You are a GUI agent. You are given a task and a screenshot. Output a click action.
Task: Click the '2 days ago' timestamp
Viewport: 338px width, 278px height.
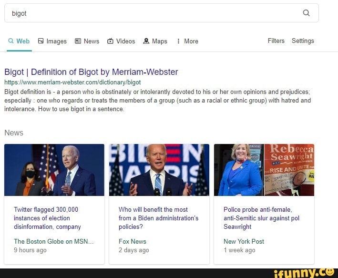click(133, 250)
